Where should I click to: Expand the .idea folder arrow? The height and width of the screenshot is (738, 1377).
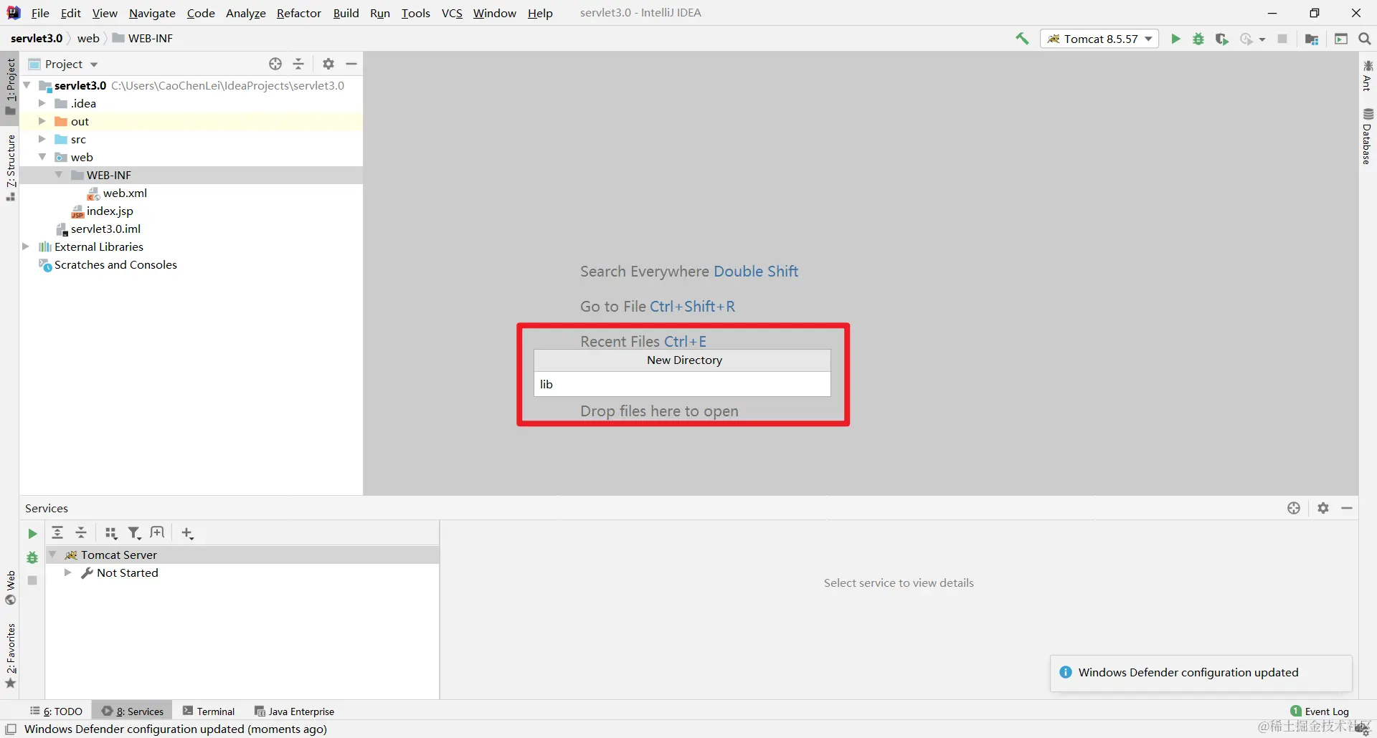tap(42, 103)
